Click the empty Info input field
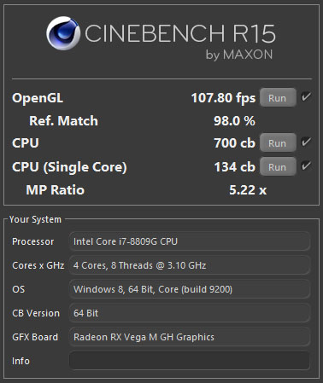The image size is (323, 383). [x=190, y=361]
